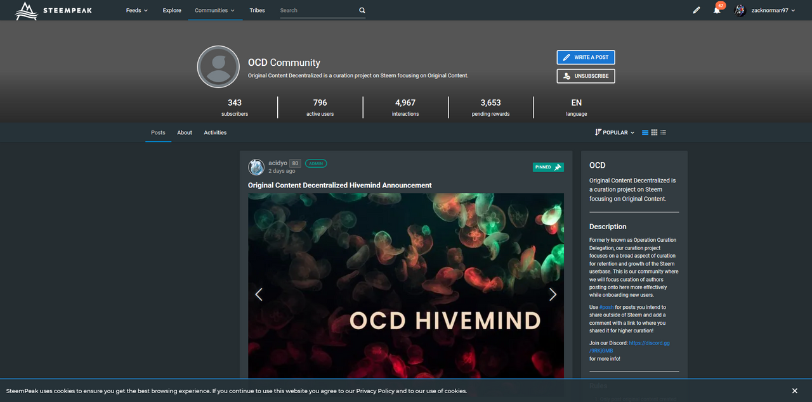Click the ADMIN badge next to acidyo

(316, 163)
